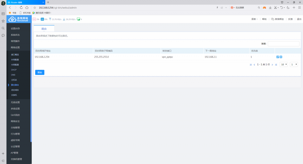Open a new browser tab plus button

(x=48, y=2)
